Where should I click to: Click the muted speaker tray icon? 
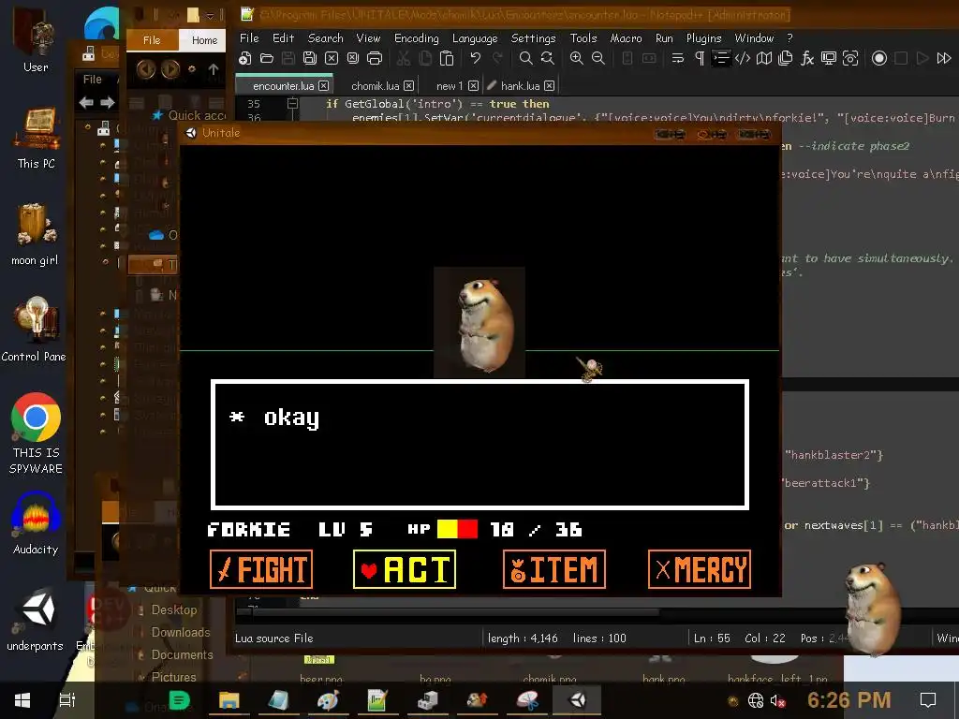point(777,700)
